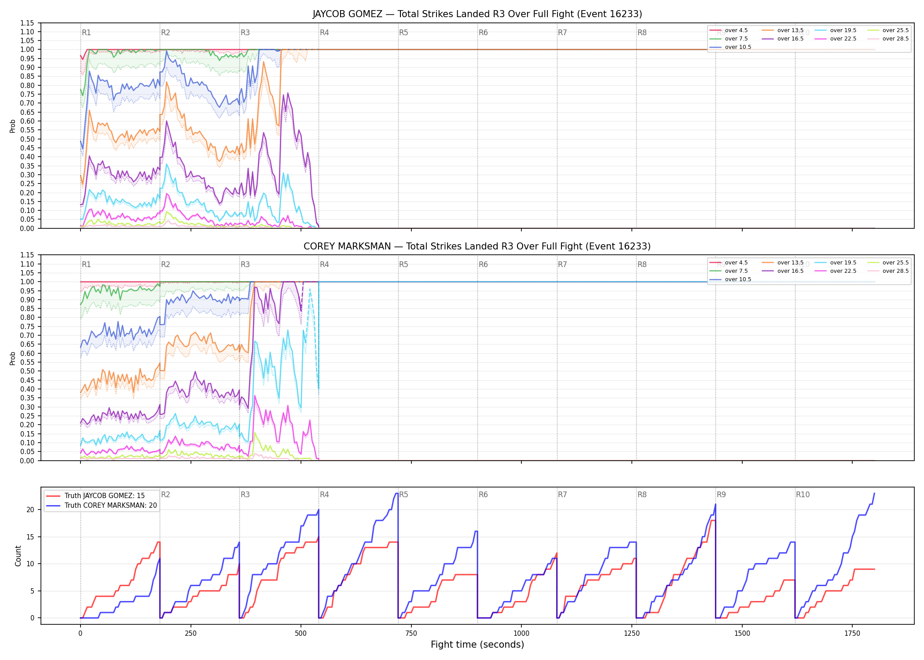Click the R7 round label in Marksman chart
The height and width of the screenshot is (660, 924).
pos(562,264)
